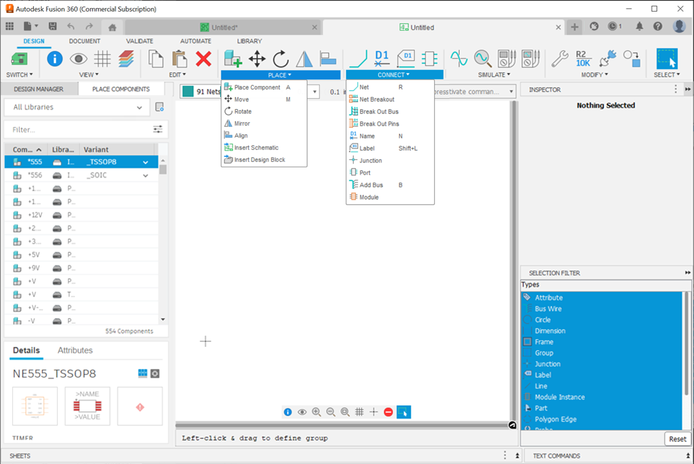Open the EDIT dropdown menu
This screenshot has width=694, height=464.
177,75
